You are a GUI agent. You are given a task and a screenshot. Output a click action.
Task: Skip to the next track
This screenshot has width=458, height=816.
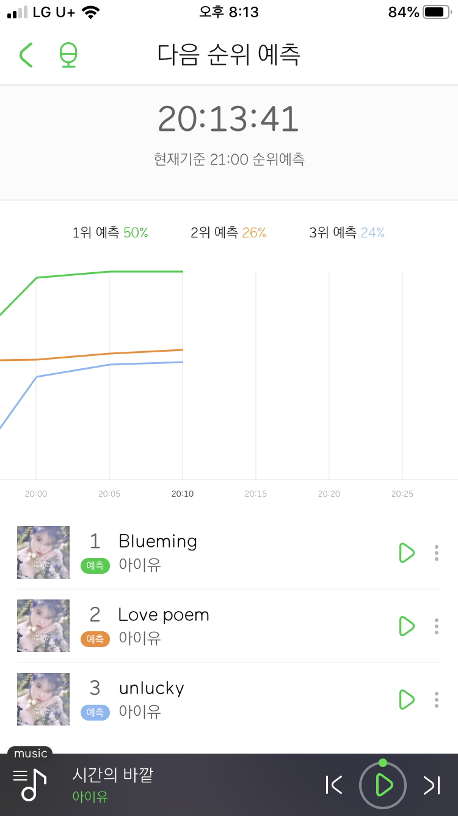click(x=432, y=785)
